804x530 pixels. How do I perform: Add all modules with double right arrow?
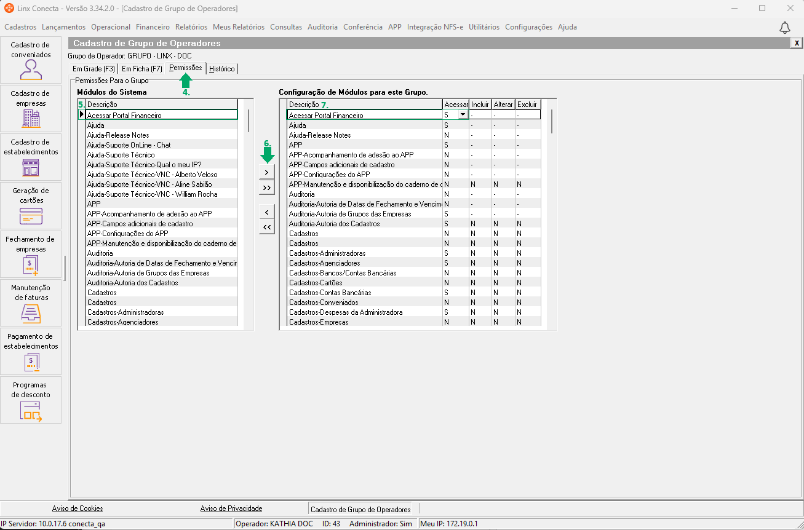266,188
